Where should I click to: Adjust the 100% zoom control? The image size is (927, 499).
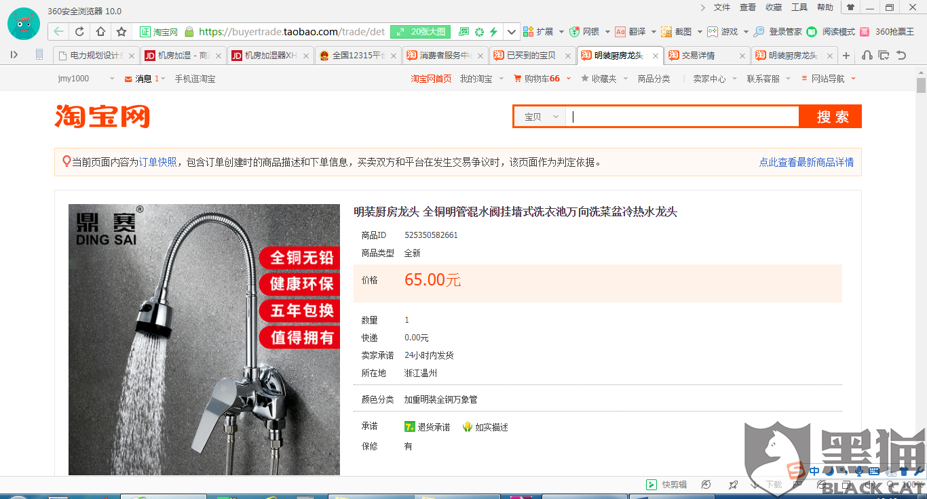pos(913,483)
